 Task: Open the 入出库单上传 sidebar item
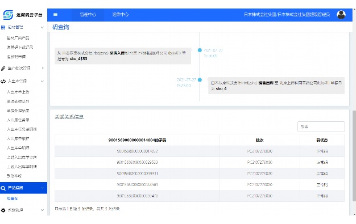18,92
